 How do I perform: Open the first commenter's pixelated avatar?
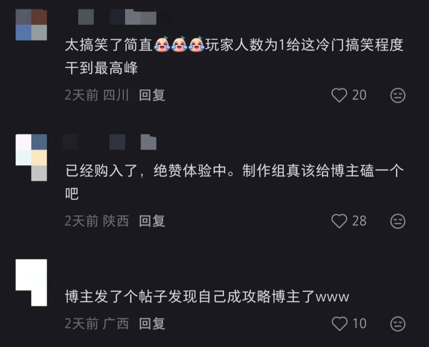[x=31, y=25]
